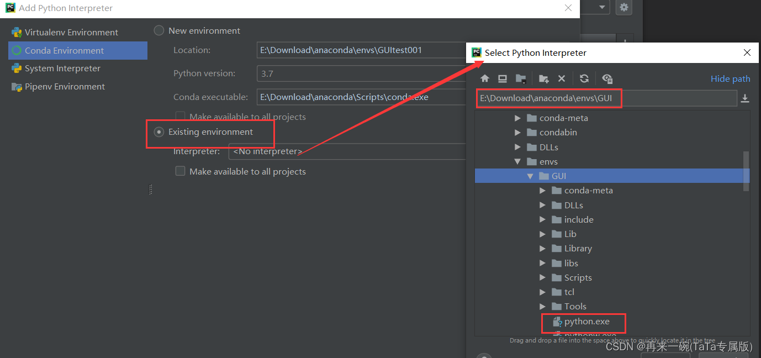Open Virtualenv Environment section

(78, 32)
